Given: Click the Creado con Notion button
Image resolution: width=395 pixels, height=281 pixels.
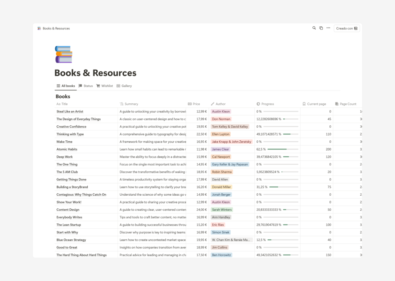Looking at the screenshot, I should (347, 28).
